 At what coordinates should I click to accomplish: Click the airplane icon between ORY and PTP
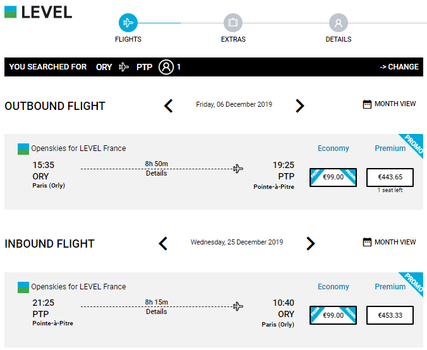pos(124,67)
